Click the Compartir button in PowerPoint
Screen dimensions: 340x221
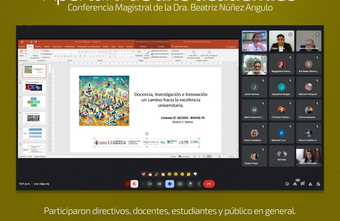click(231, 47)
